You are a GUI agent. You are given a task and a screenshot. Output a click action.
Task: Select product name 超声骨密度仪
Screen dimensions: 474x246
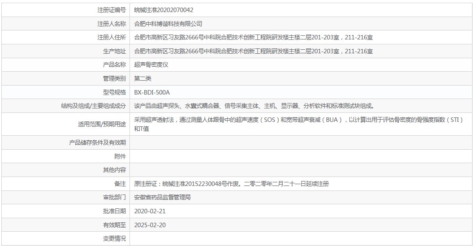pyautogui.click(x=151, y=65)
